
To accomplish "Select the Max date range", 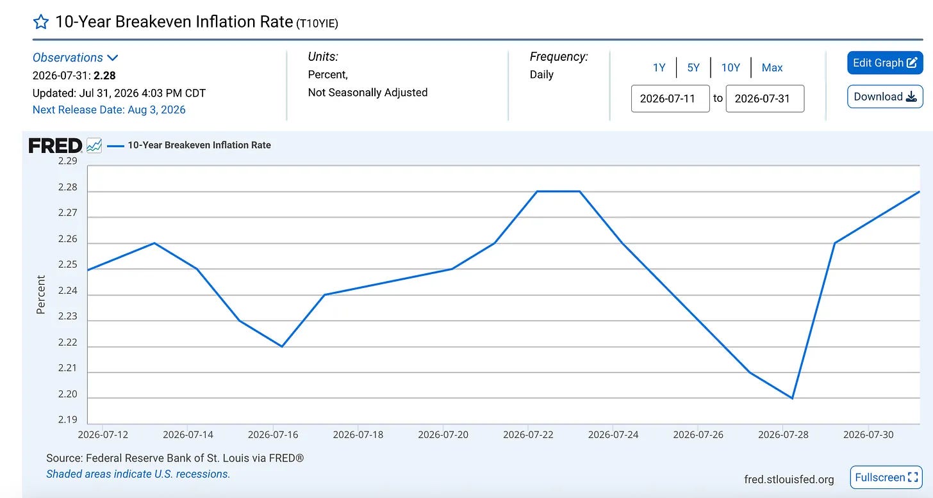I will 772,67.
